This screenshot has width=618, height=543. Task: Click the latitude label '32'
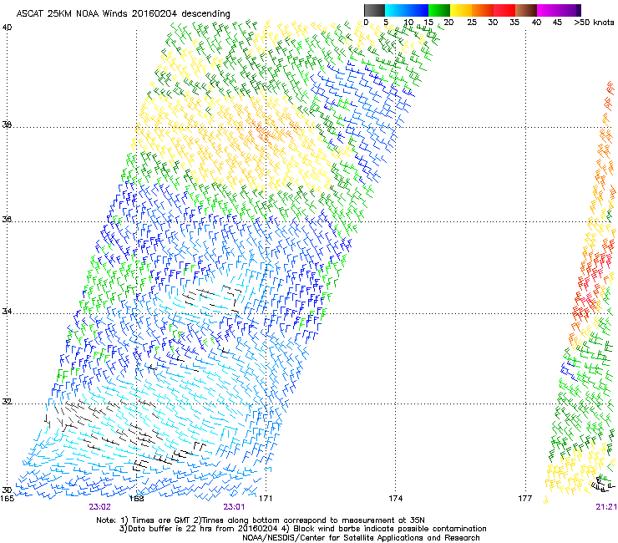pyautogui.click(x=7, y=402)
